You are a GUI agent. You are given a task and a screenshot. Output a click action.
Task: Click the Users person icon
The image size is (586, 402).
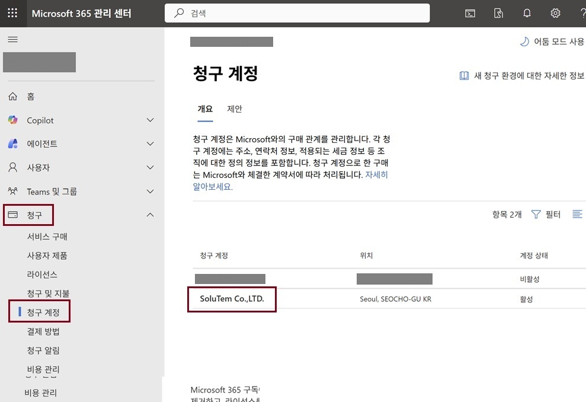pos(12,167)
